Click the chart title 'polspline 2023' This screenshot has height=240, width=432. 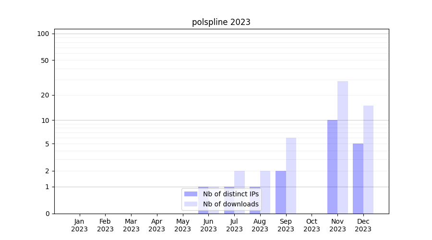point(221,22)
